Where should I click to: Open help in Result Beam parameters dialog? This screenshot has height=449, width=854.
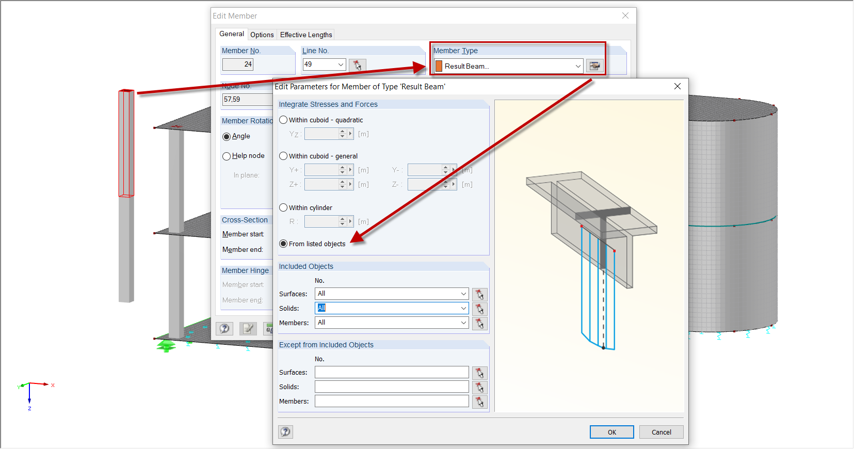pos(286,432)
